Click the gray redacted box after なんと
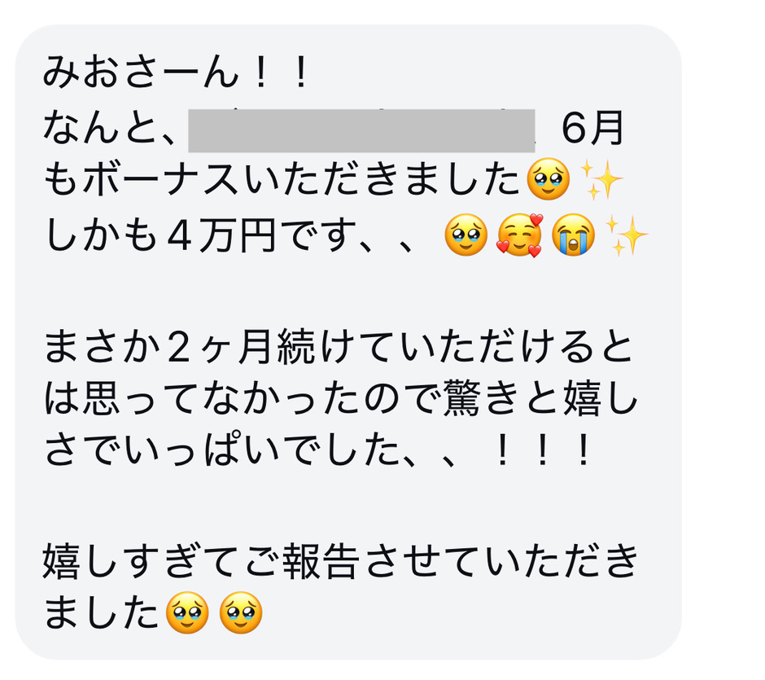 tap(361, 130)
